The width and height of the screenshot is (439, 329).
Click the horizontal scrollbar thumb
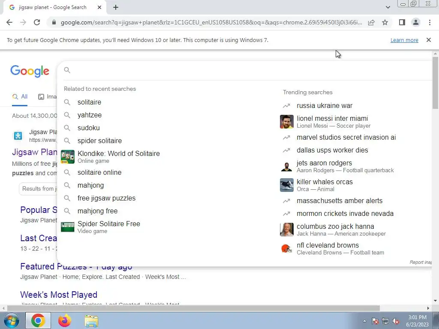click(x=193, y=308)
